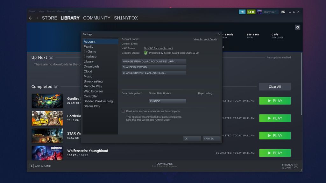326x183 pixels.
Task: Open the settings gear icon below window controls
Action: coord(297,27)
